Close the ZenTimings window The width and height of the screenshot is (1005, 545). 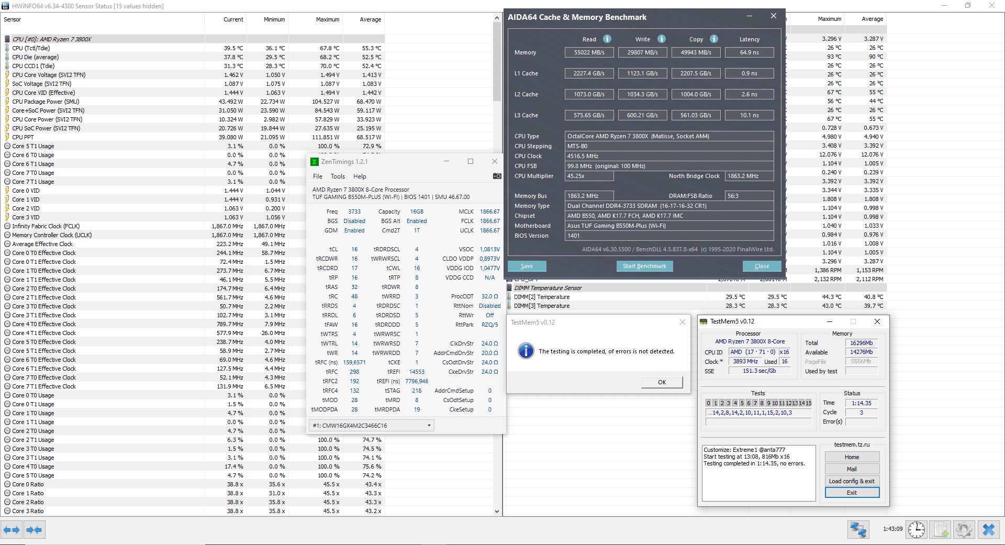(x=494, y=161)
